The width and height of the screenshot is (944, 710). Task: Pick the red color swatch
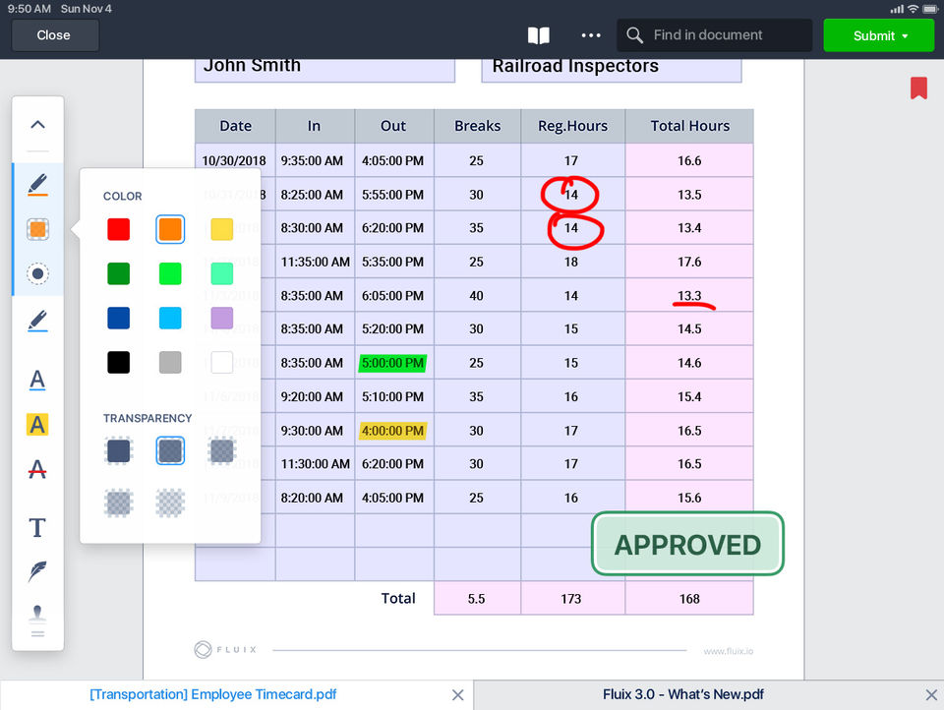pyautogui.click(x=119, y=229)
